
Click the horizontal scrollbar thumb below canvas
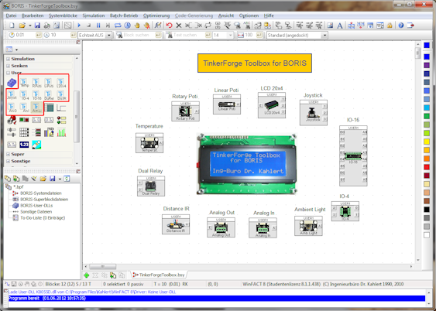pyautogui.click(x=102, y=267)
